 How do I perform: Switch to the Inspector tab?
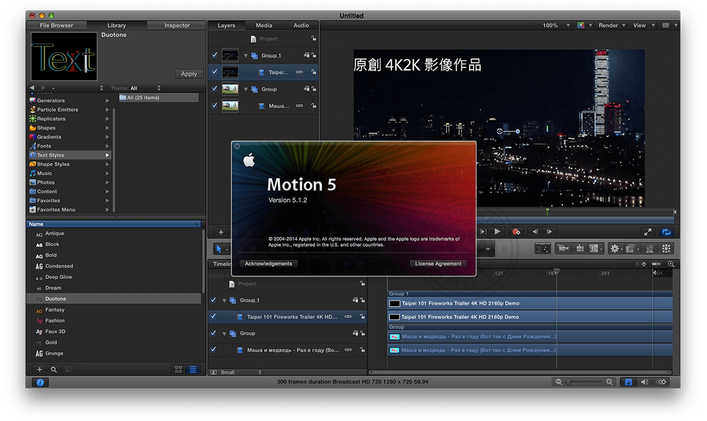coord(177,25)
